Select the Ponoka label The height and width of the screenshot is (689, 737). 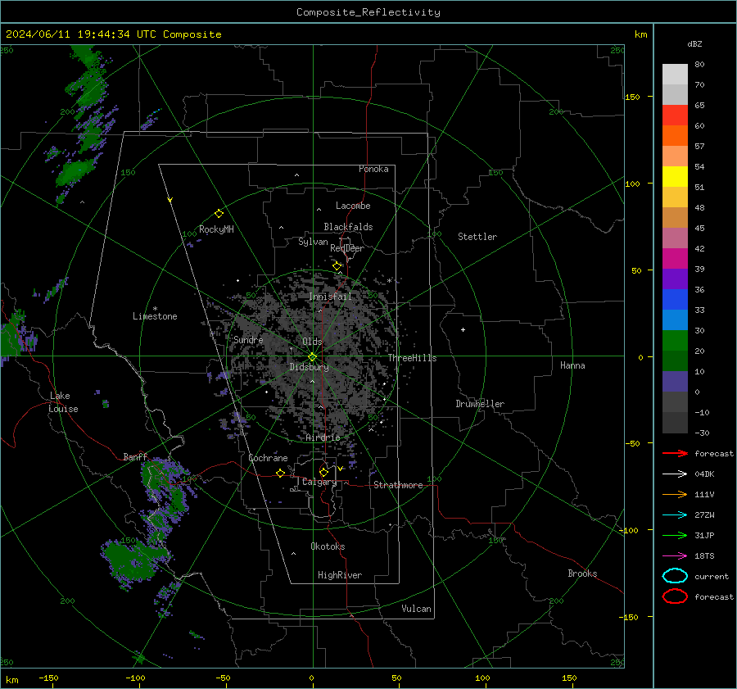click(373, 169)
